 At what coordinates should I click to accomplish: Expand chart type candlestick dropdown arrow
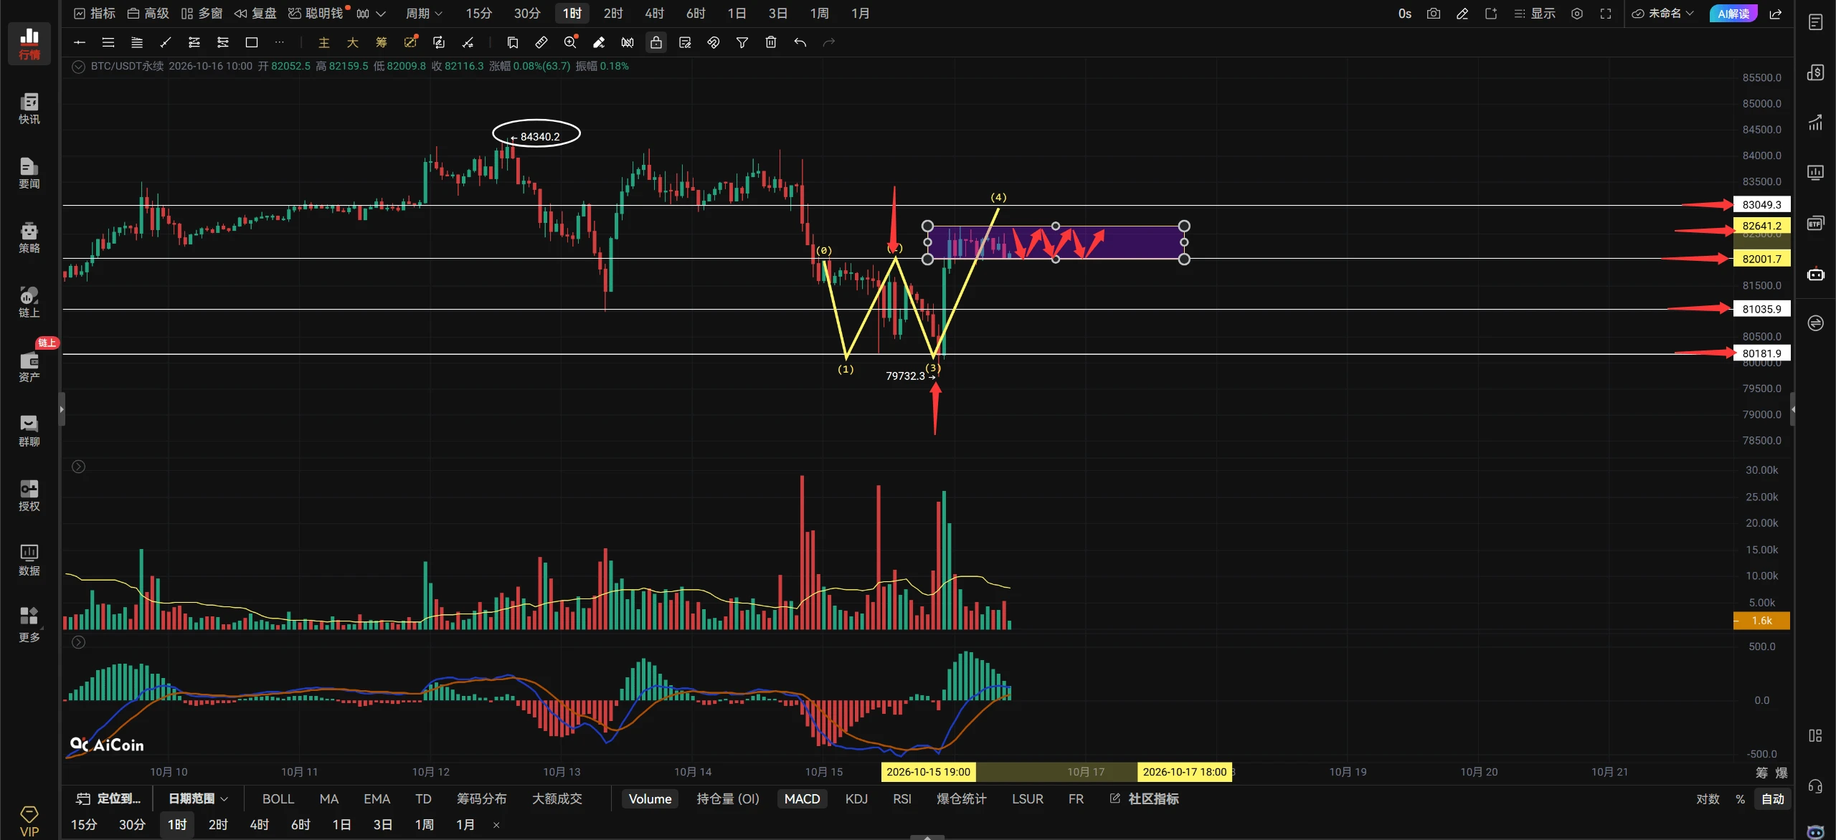381,14
